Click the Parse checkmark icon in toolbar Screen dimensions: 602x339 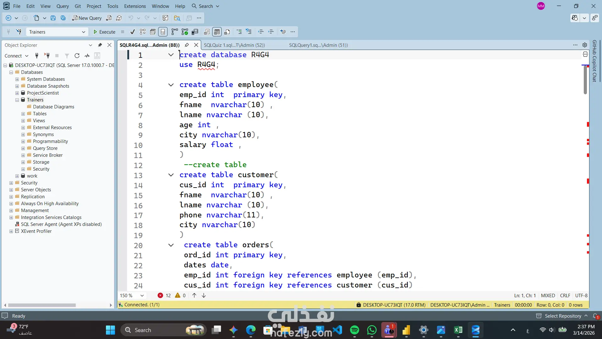133,32
